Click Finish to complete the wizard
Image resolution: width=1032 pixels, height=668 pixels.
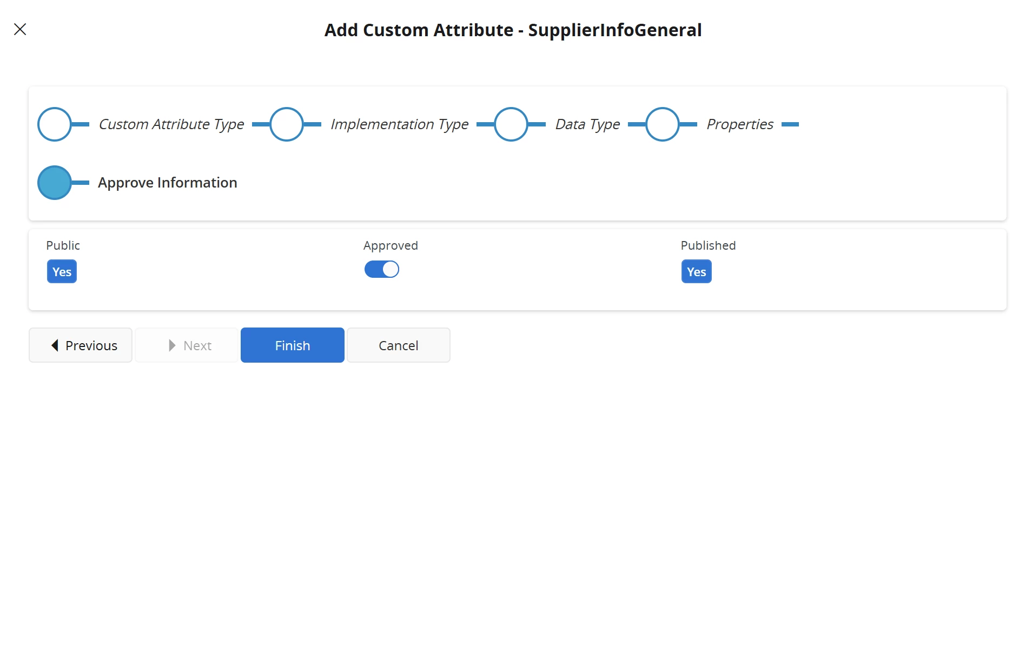(x=293, y=345)
